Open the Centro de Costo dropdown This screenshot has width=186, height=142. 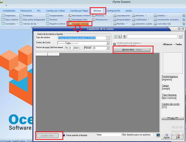click(x=108, y=43)
